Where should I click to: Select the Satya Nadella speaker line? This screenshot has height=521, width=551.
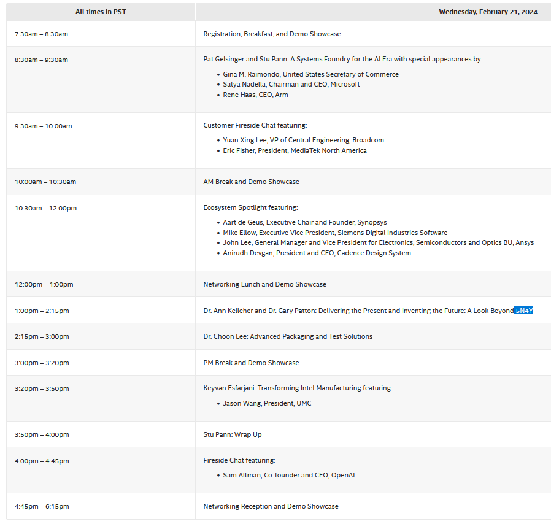tap(291, 84)
